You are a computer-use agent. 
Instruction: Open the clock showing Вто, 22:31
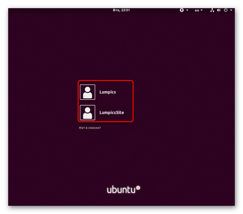pos(121,10)
